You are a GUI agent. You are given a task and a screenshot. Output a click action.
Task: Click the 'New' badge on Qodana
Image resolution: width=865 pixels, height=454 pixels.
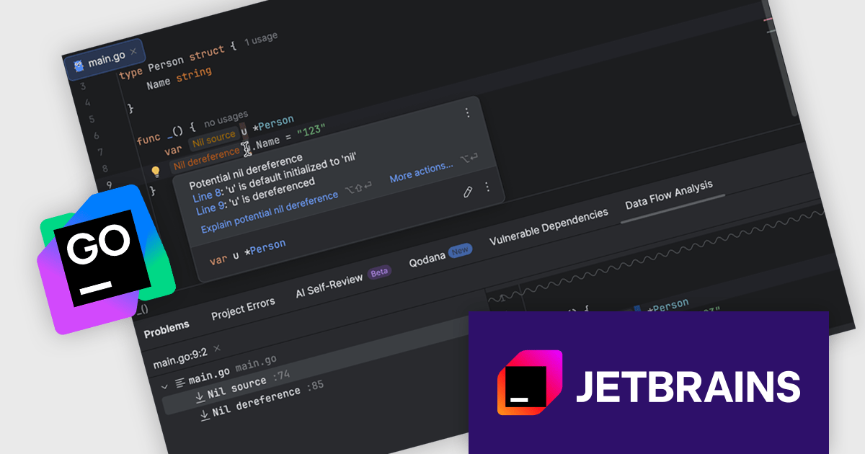pos(460,251)
